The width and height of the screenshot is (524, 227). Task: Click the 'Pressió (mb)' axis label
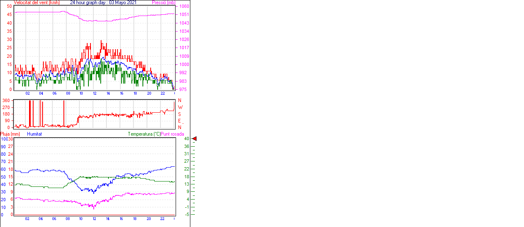[x=163, y=2]
